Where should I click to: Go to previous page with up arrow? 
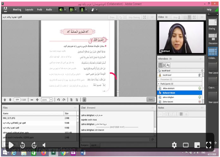click(5, 100)
